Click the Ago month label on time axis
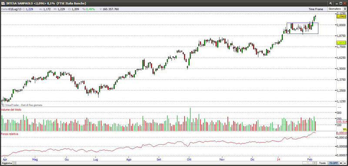The width and height of the screenshot is (348, 166). [129, 159]
